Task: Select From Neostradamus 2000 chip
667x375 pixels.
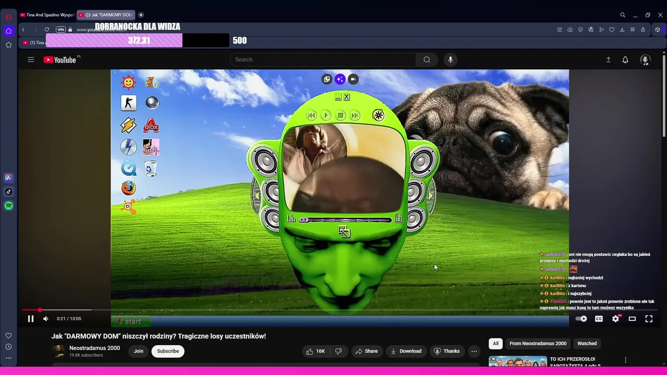Action: click(x=538, y=343)
